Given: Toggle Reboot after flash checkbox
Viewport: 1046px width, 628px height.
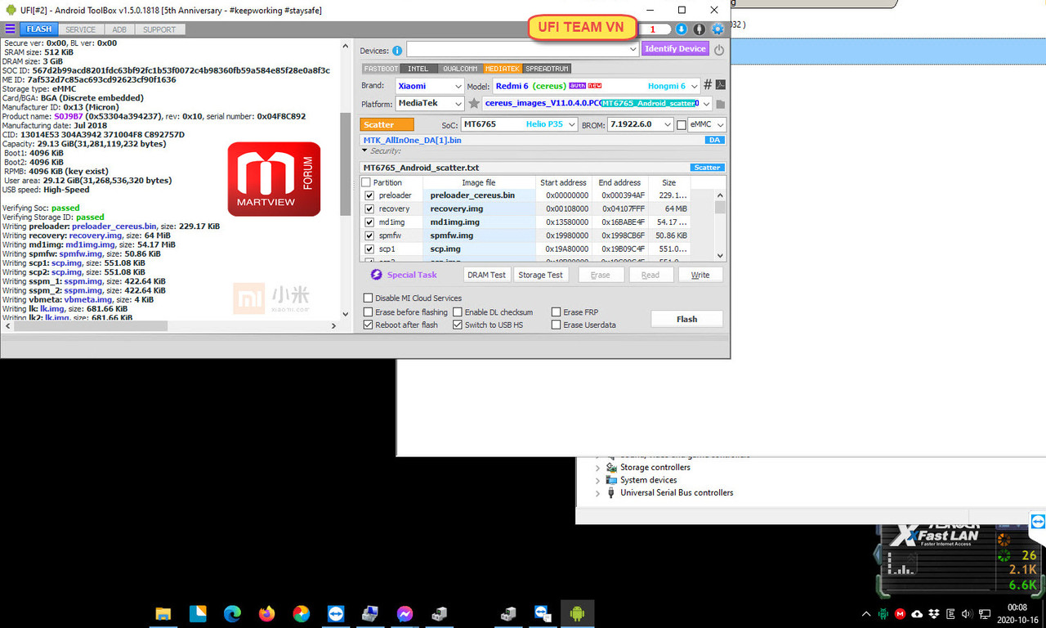Looking at the screenshot, I should (368, 325).
